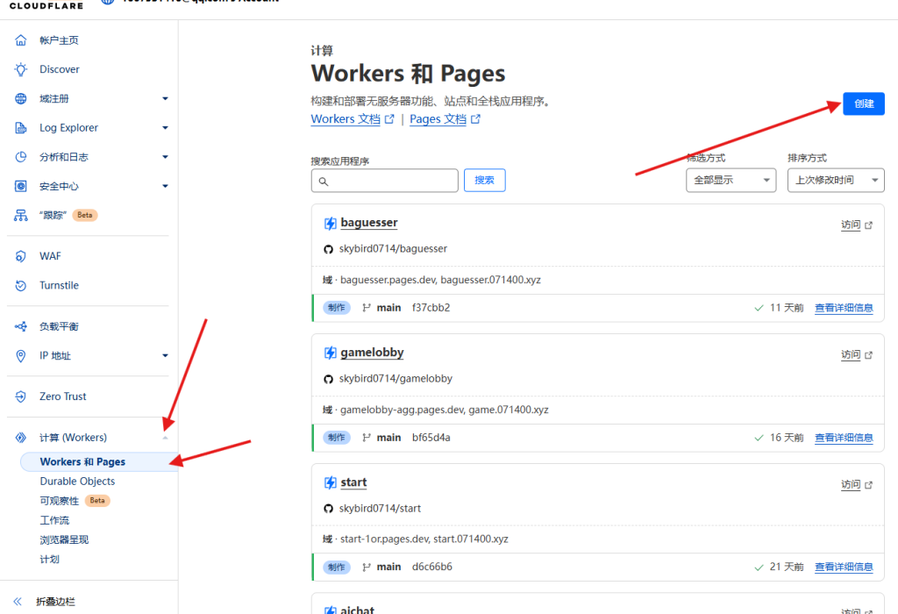This screenshot has width=898, height=614.
Task: Click the application search input field
Action: [x=384, y=181]
